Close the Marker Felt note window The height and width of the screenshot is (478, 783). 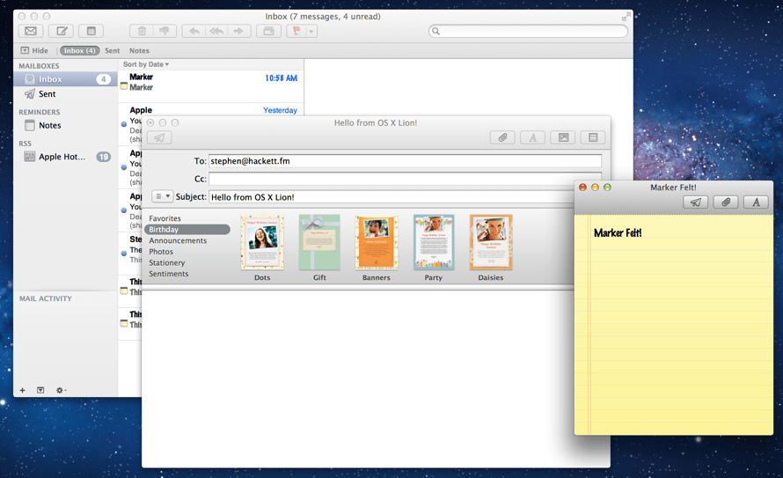582,188
